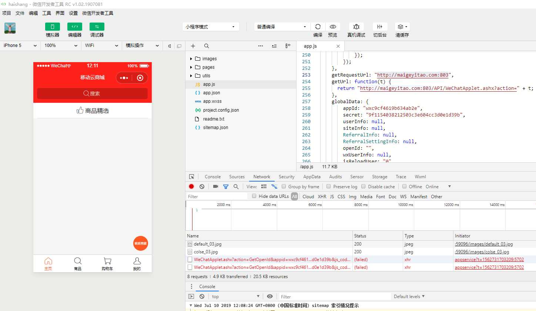Switch to the AppData tab
The height and width of the screenshot is (311, 536).
(312, 177)
